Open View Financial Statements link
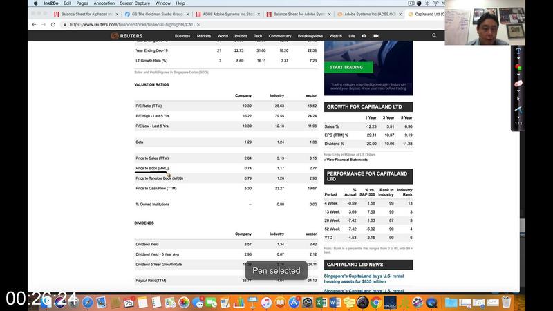 pos(347,160)
